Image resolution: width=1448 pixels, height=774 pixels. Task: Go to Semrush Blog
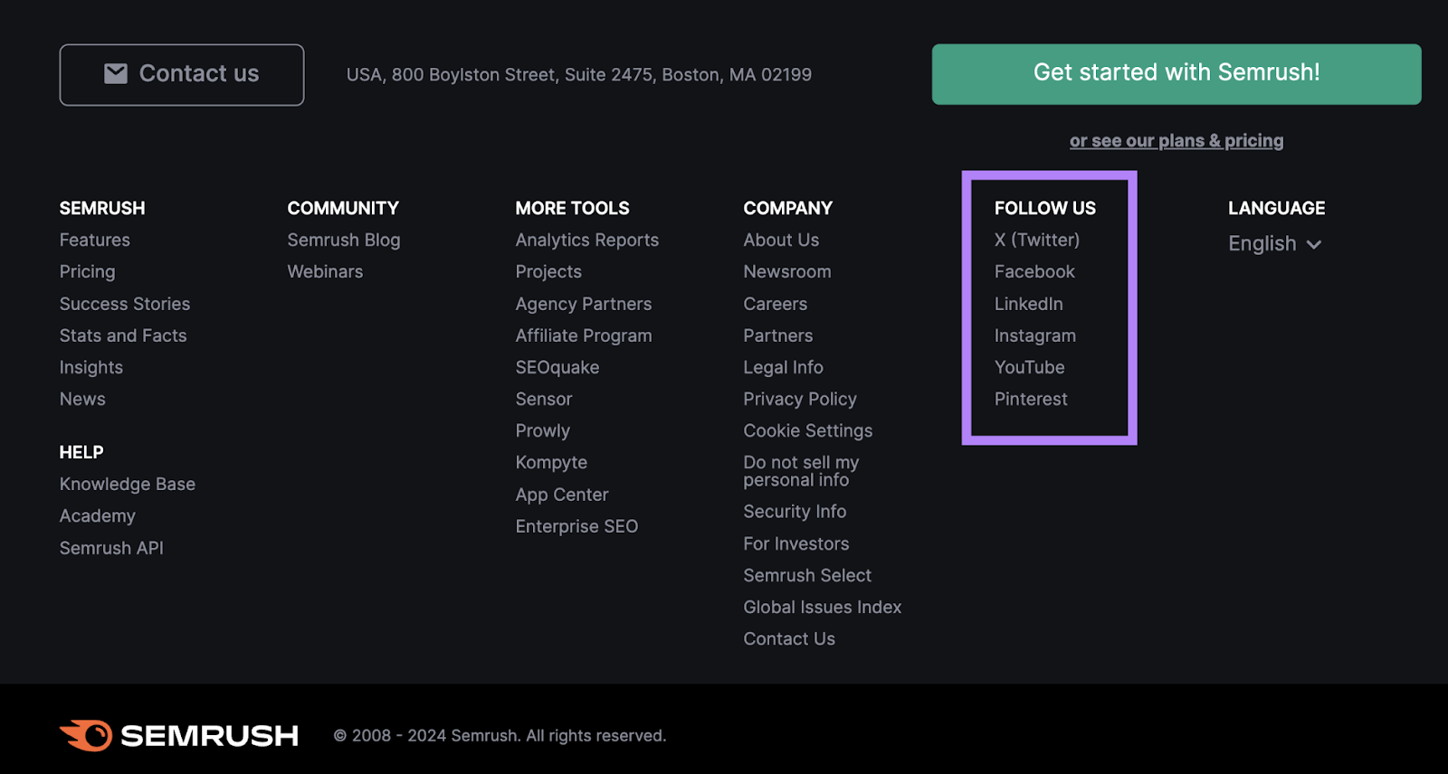click(344, 240)
